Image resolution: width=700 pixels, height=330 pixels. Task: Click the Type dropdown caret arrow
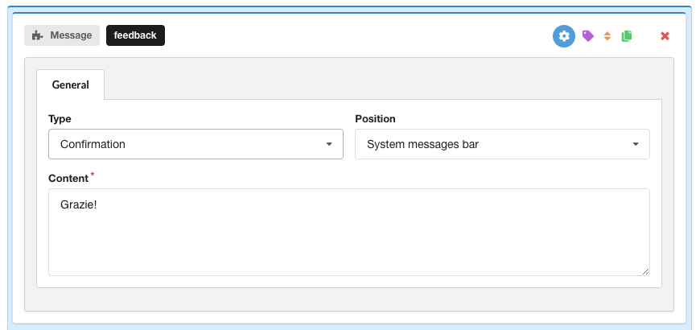pyautogui.click(x=329, y=144)
